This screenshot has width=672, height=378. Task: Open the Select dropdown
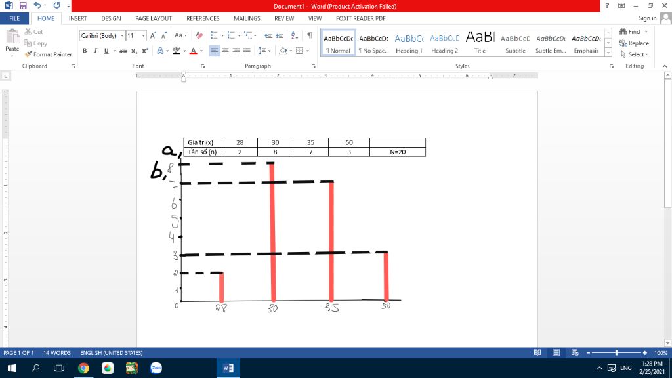click(635, 54)
